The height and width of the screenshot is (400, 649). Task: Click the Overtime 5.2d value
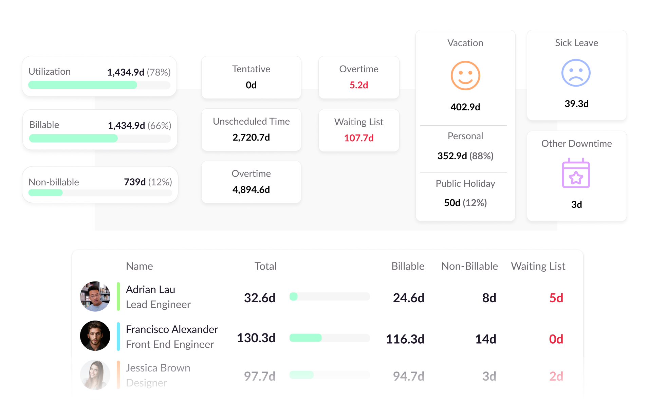pyautogui.click(x=359, y=85)
